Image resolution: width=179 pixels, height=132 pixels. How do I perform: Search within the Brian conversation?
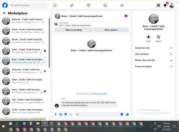[x=159, y=37]
